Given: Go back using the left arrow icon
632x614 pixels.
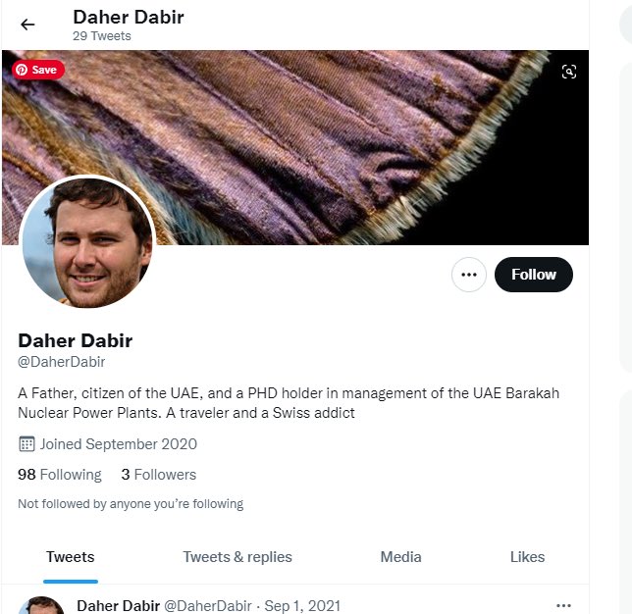Looking at the screenshot, I should point(27,25).
